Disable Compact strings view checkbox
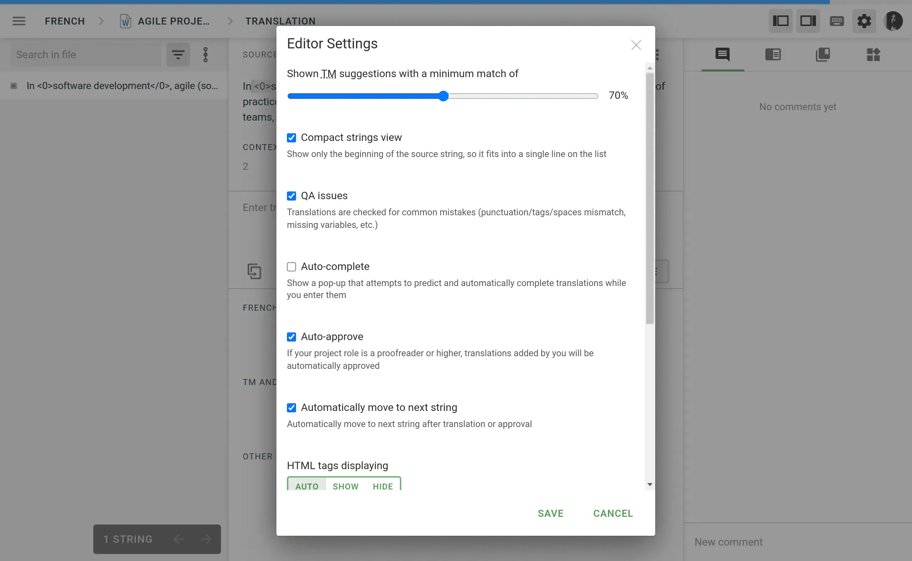 pos(291,138)
